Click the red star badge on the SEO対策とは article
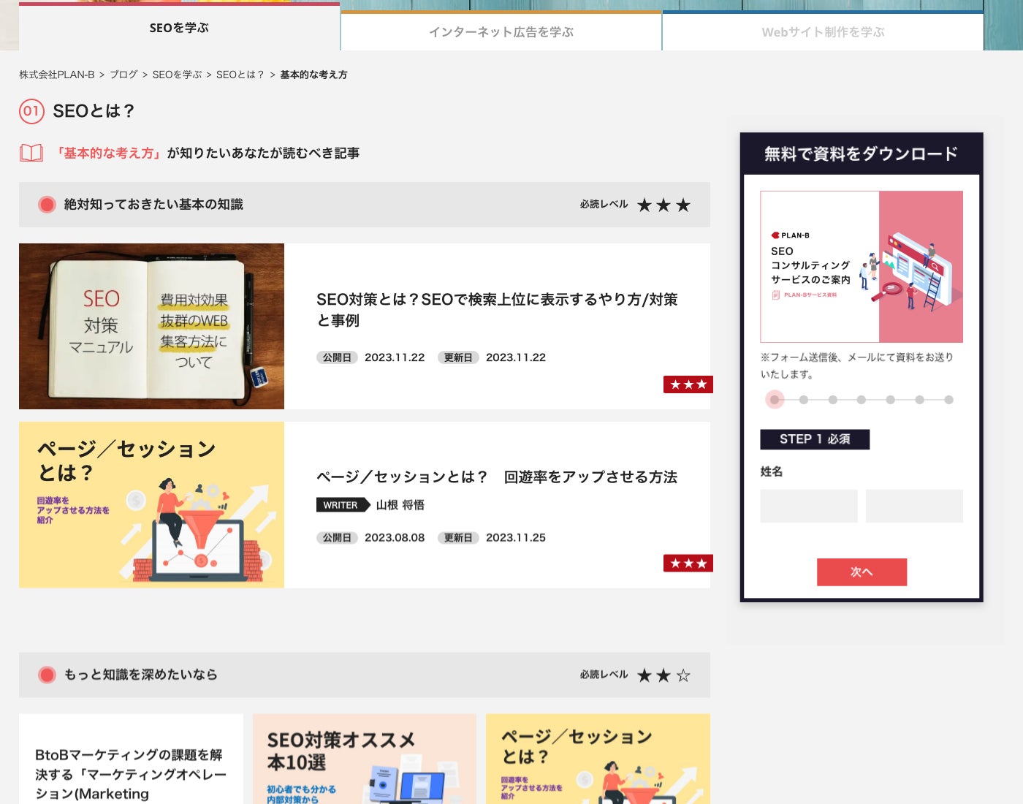Image resolution: width=1023 pixels, height=804 pixels. tap(688, 384)
